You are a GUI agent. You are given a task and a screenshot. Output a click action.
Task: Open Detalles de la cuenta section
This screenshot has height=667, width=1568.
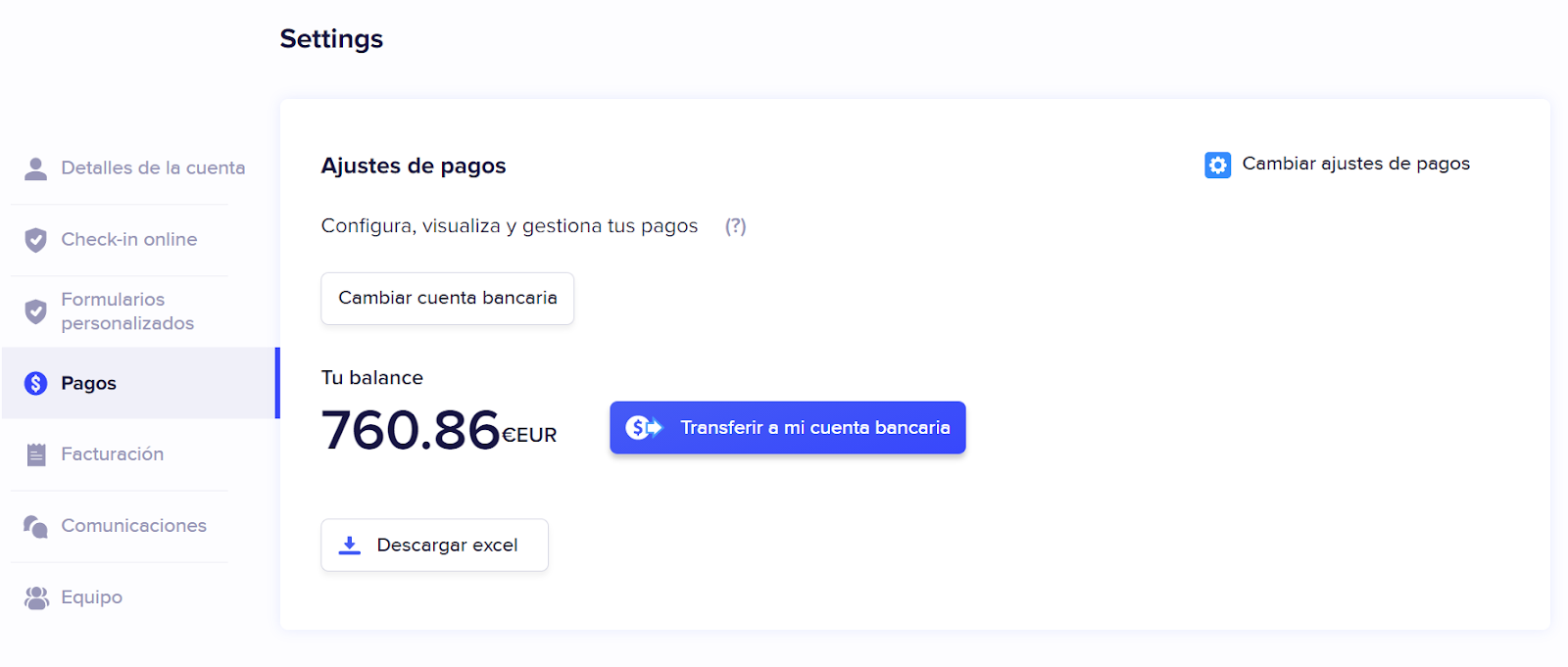(x=153, y=168)
